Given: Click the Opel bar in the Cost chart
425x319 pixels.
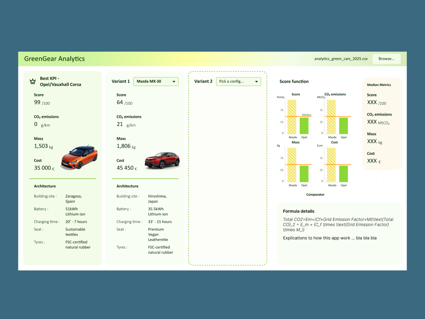Looking at the screenshot, I should (x=343, y=174).
